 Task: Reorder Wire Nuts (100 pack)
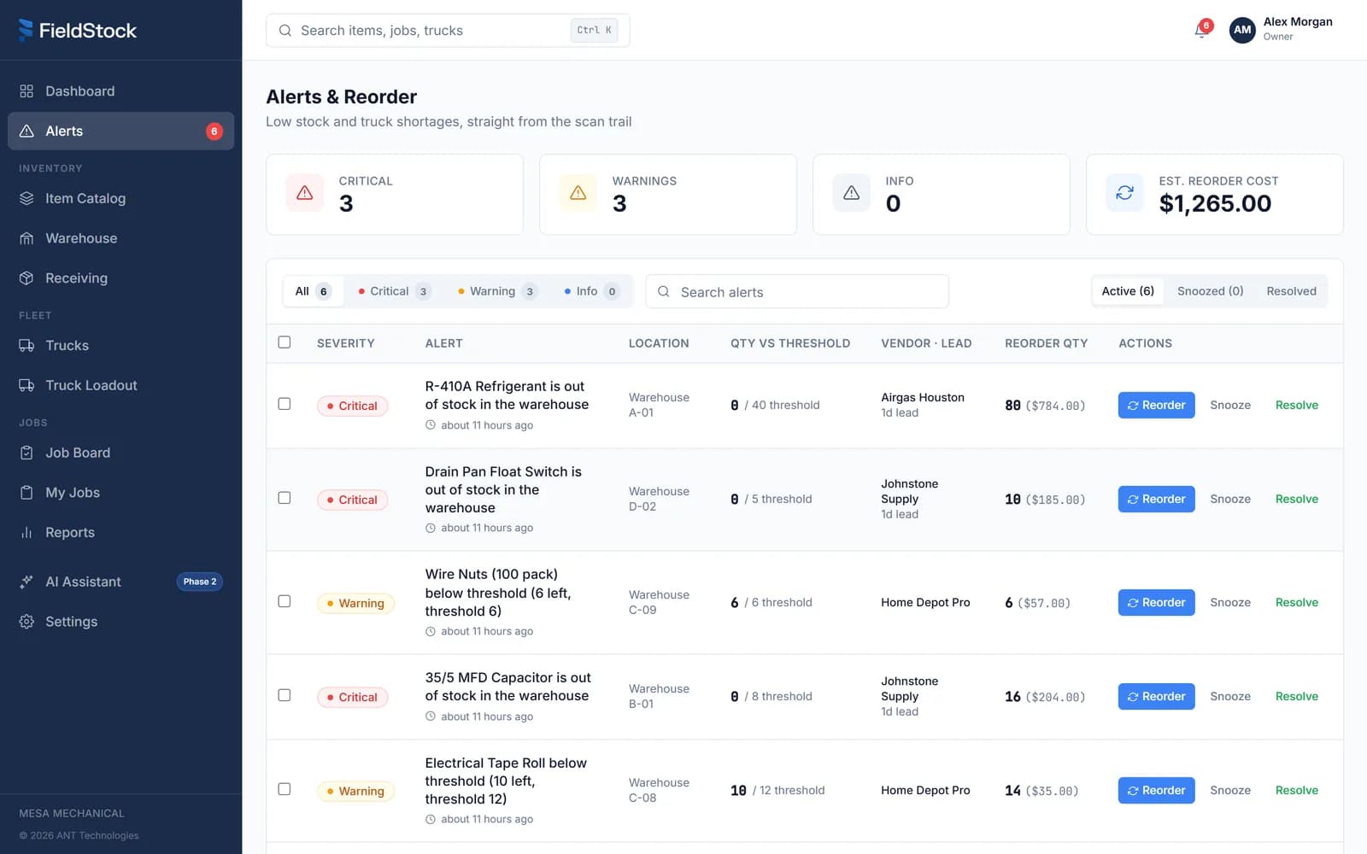1156,602
